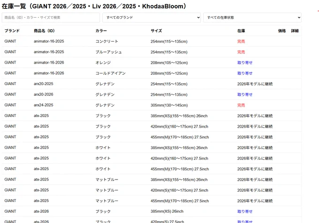
Task: Click 385mm(XS)(155〜165cm) size in ホワイト row
Action: click(x=179, y=148)
